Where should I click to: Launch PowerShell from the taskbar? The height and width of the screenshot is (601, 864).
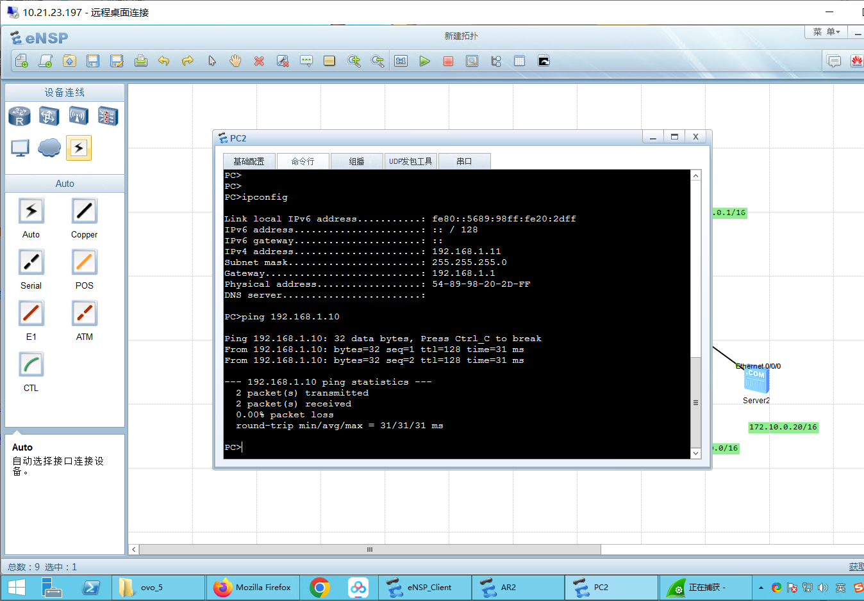91,587
